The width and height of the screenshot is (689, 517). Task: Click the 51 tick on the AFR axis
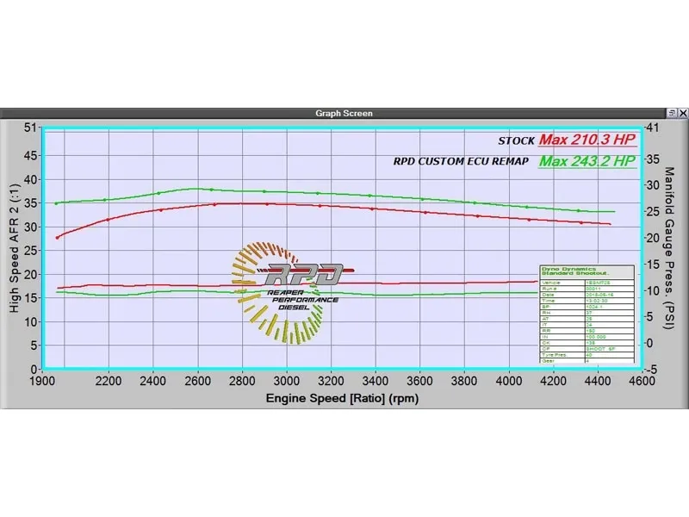point(32,129)
